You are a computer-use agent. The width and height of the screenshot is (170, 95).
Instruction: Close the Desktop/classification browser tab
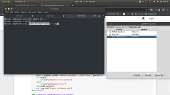(38, 5)
